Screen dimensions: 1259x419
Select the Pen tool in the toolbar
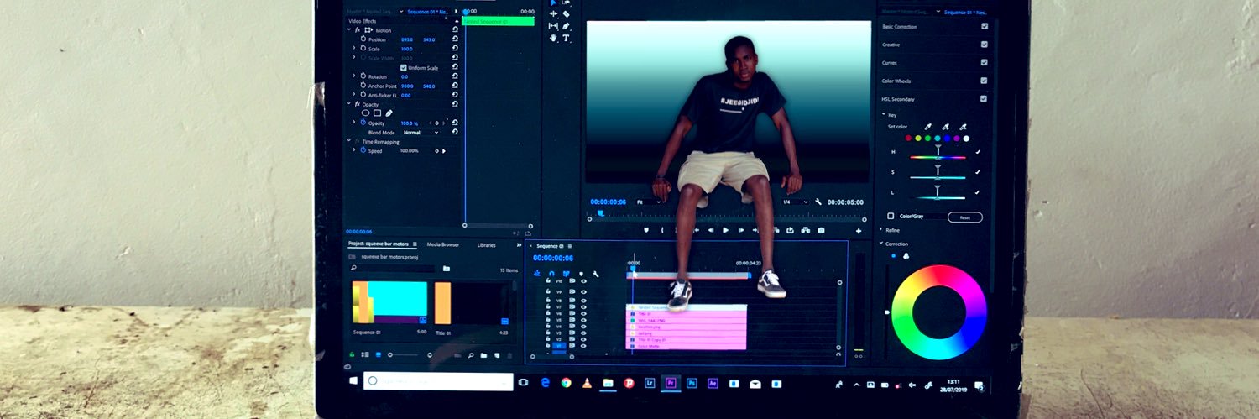(x=566, y=26)
